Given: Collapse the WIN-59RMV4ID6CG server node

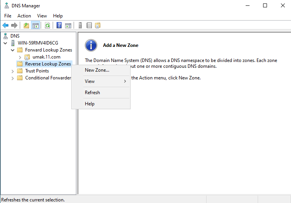Looking at the screenshot, I should click(5, 43).
